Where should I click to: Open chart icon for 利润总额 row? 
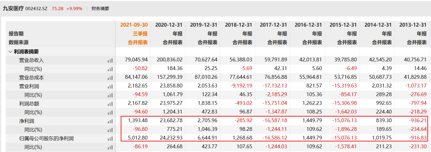110,104
